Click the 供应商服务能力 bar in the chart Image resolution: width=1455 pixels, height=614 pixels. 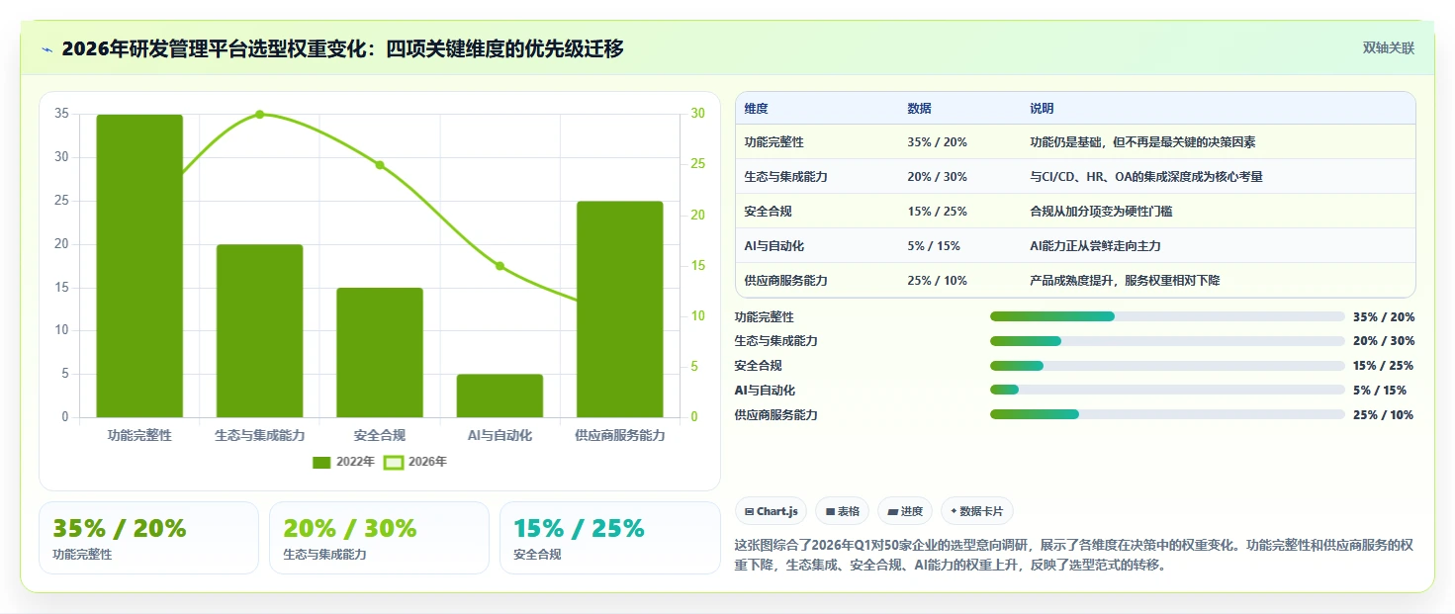[619, 309]
